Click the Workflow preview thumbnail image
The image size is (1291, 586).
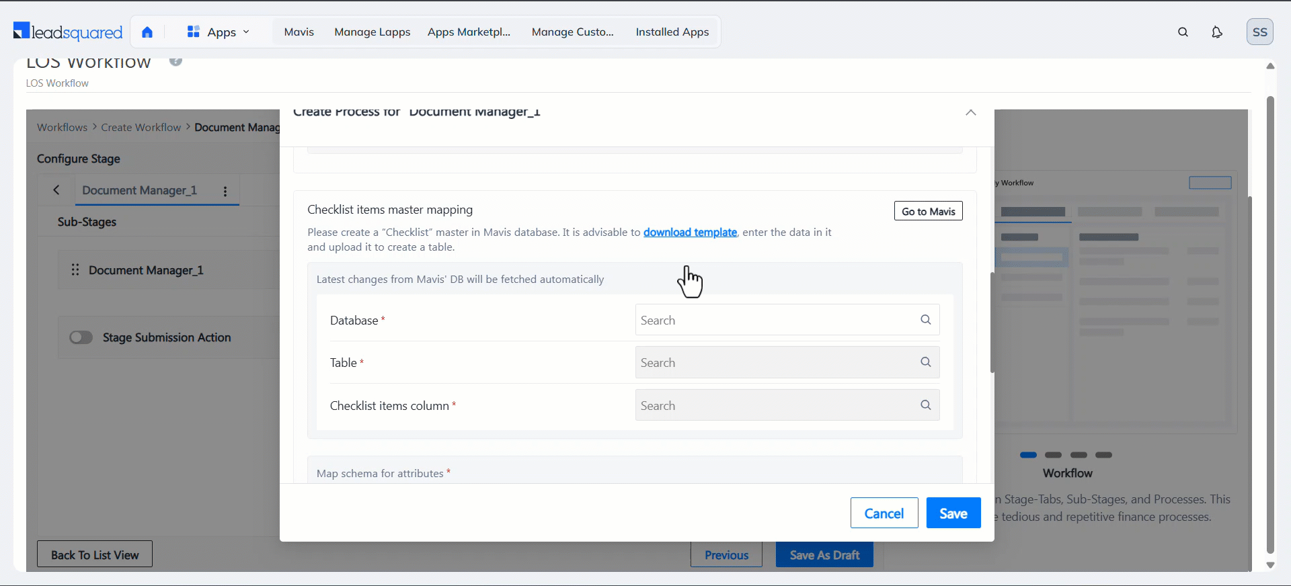click(1115, 301)
